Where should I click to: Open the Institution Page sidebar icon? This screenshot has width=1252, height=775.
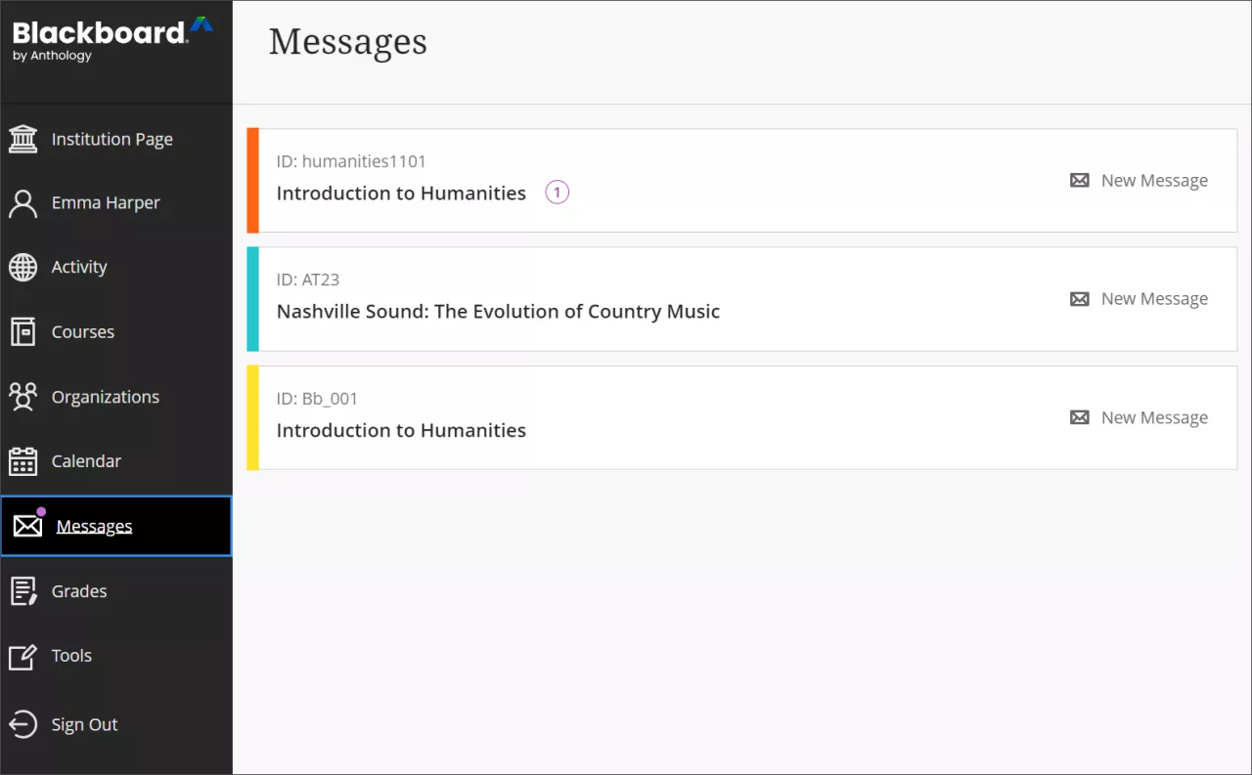[x=22, y=138]
